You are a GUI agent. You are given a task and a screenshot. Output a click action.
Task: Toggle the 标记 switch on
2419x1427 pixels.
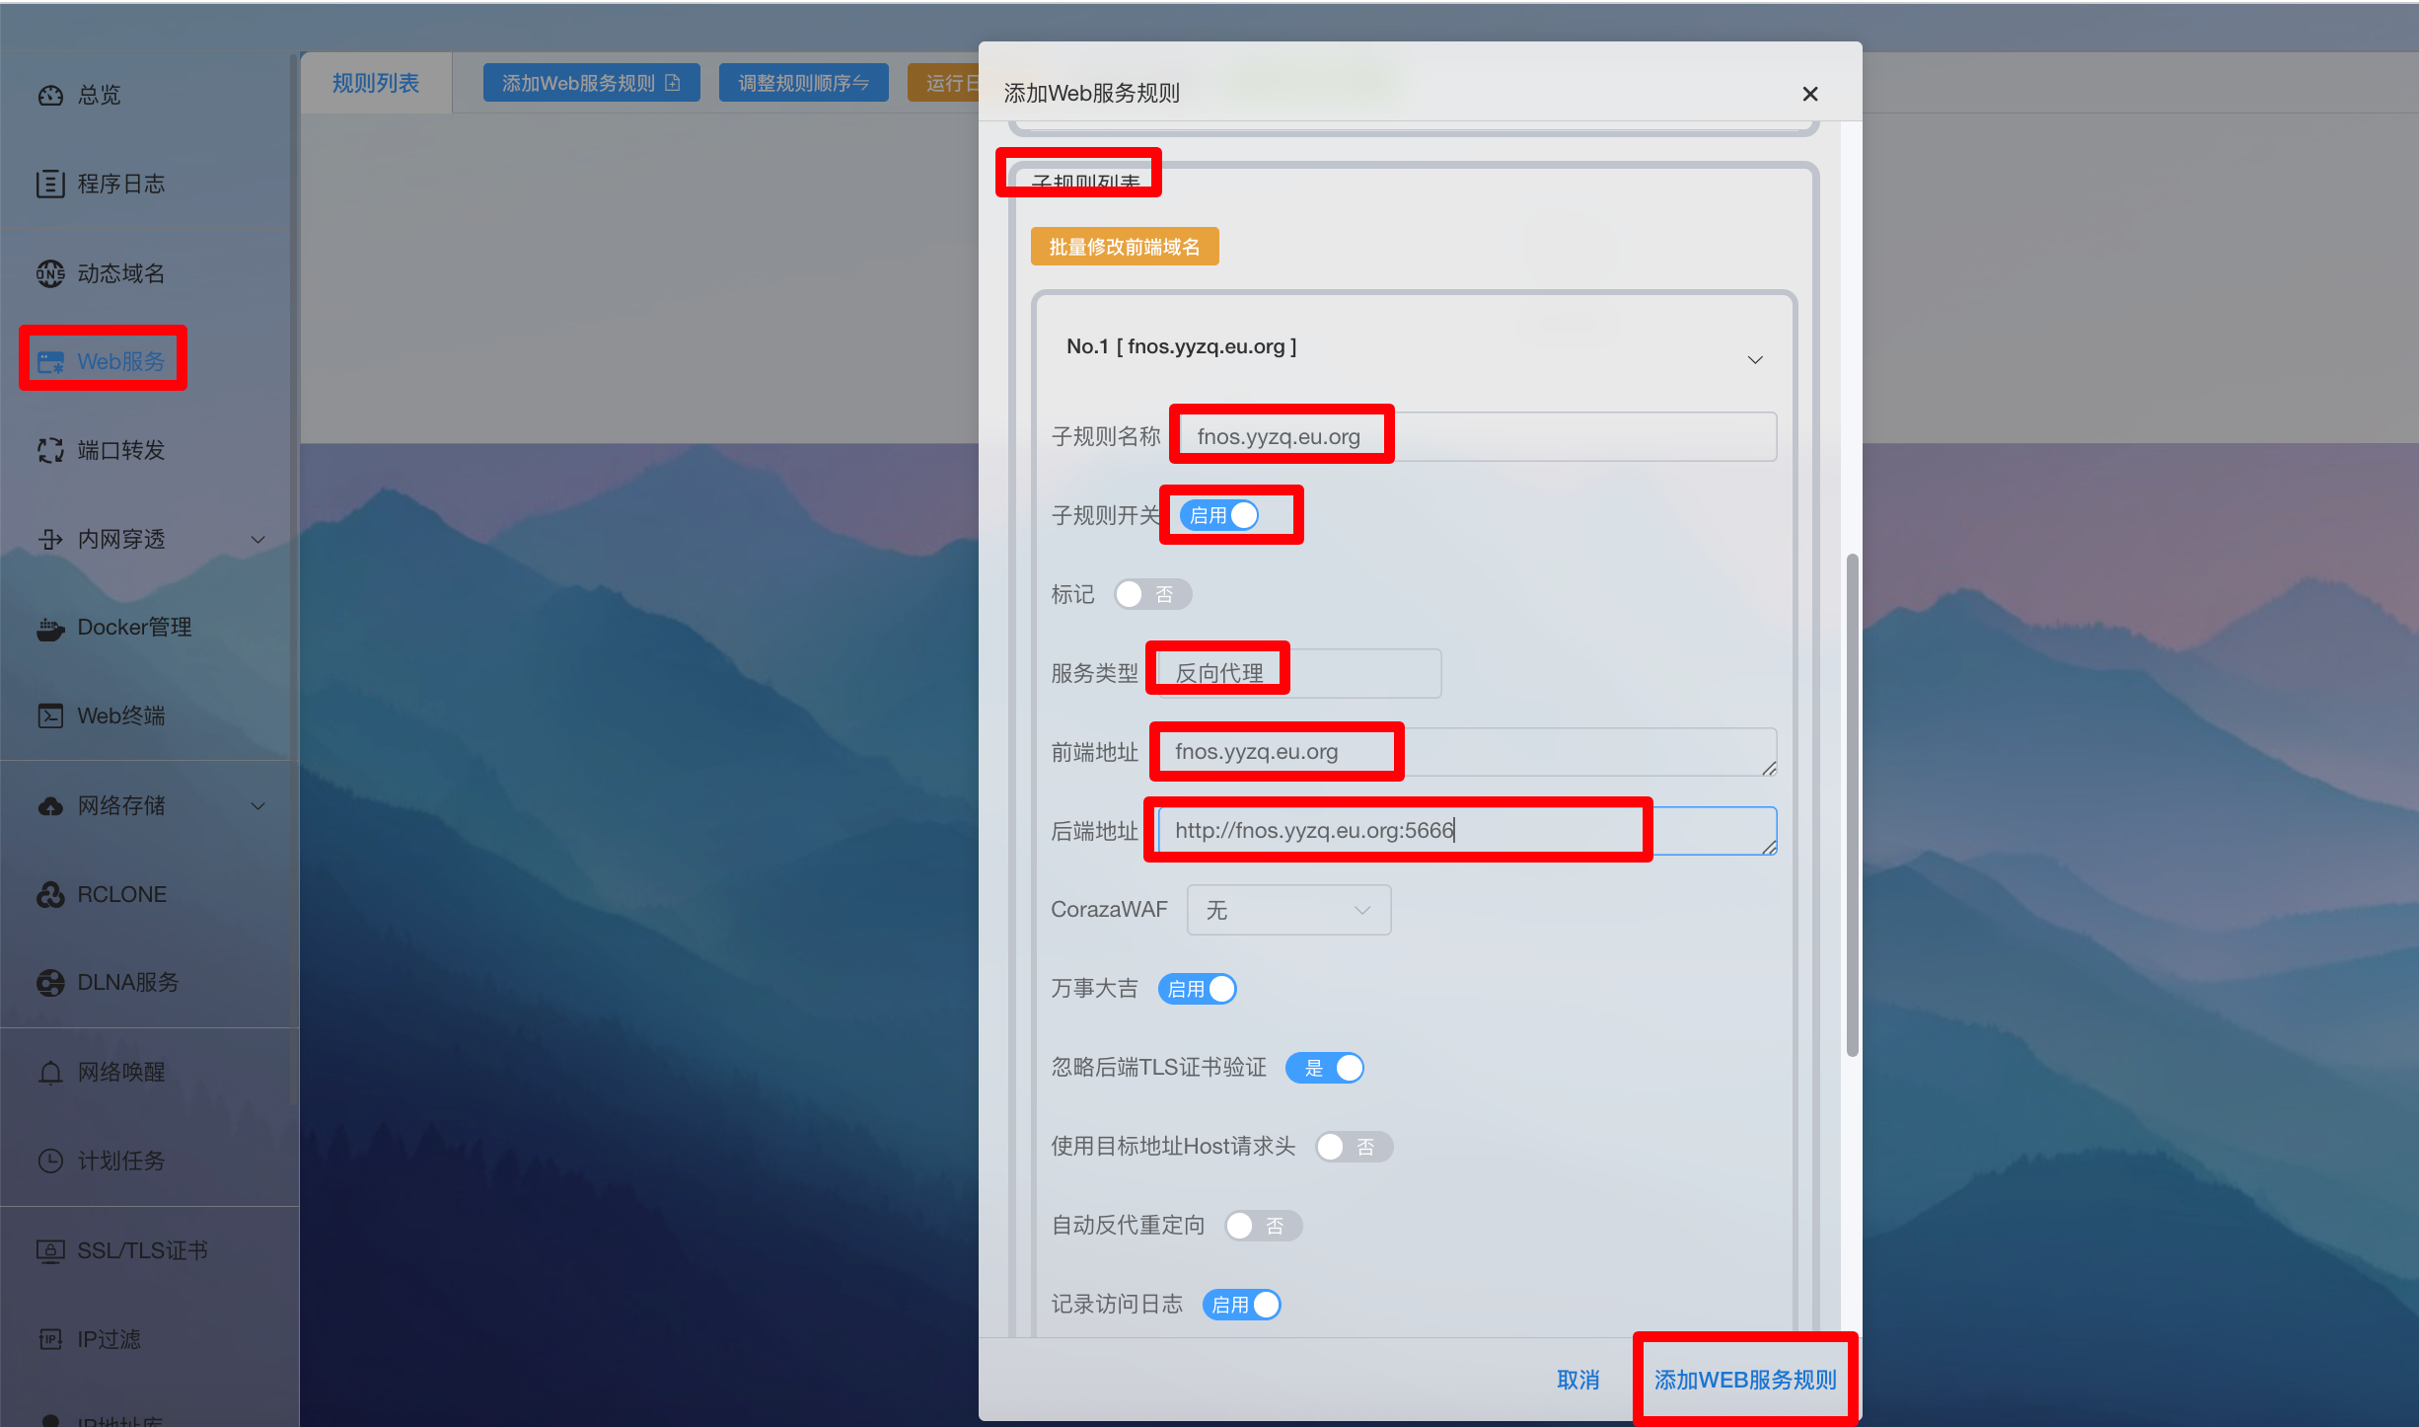pyautogui.click(x=1151, y=594)
